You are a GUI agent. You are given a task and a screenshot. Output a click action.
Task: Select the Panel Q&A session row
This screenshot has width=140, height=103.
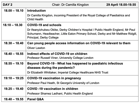pos(70,99)
